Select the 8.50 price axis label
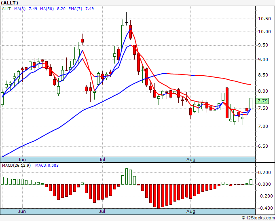This screenshot has height=221, width=275. point(263,75)
